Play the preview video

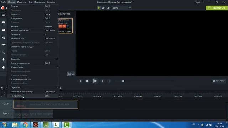point(95,81)
